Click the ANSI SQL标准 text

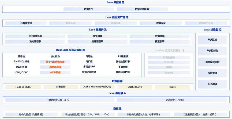click(x=21, y=62)
